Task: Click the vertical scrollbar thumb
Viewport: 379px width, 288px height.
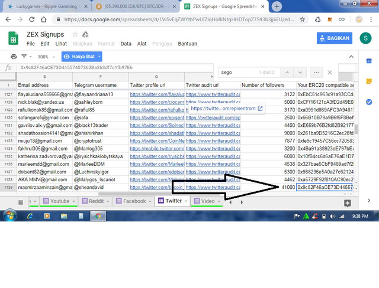Action: [356, 129]
